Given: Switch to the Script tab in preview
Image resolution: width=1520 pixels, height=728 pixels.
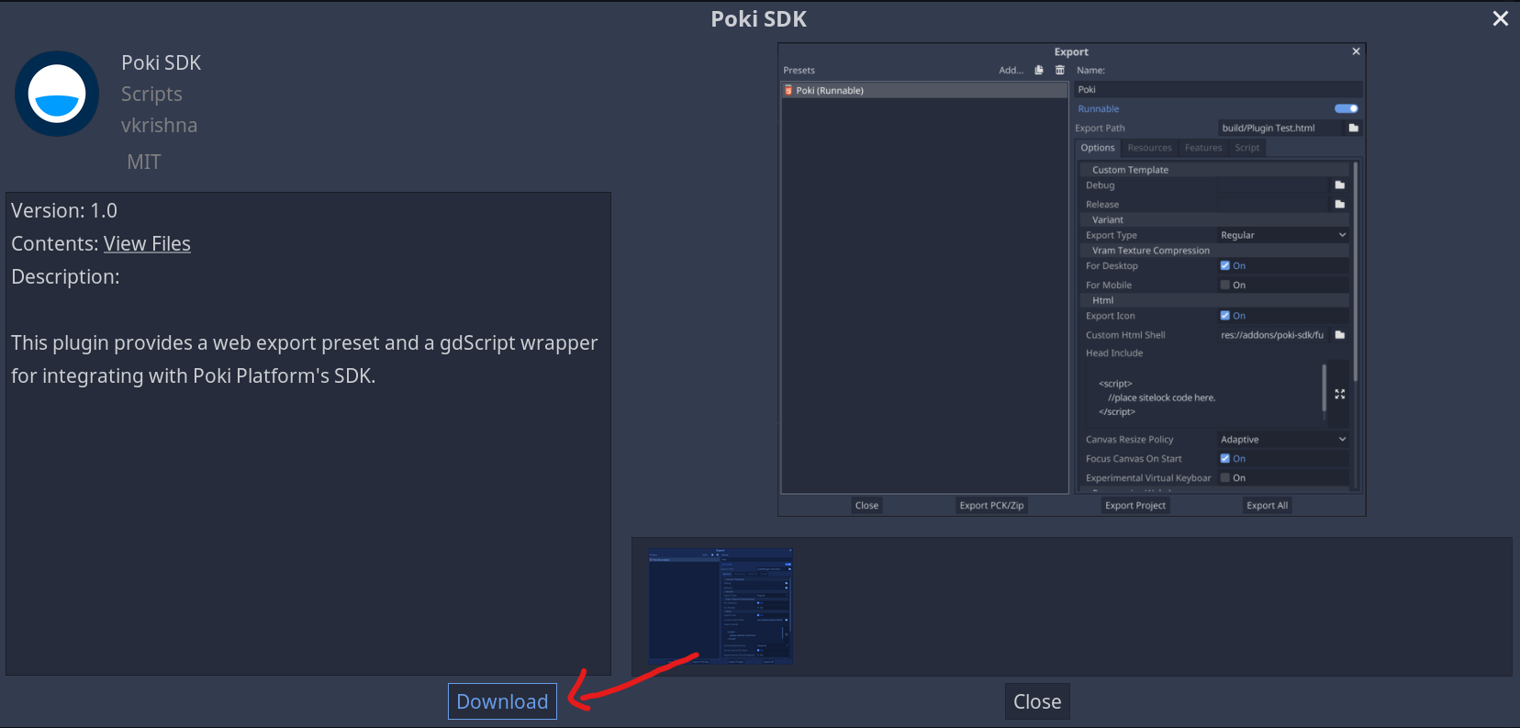Looking at the screenshot, I should [1246, 148].
